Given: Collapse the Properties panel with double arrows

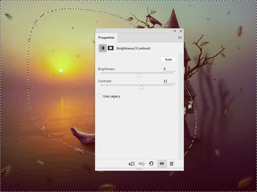Looking at the screenshot, I should tap(175, 31).
